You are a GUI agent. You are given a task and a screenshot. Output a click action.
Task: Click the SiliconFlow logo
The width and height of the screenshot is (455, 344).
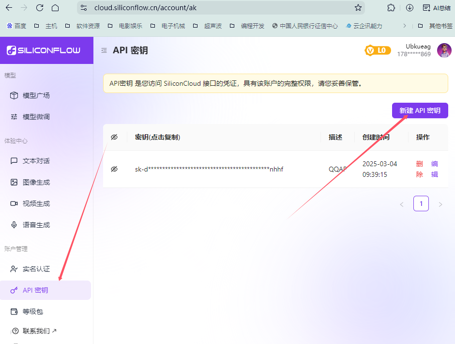[x=44, y=50]
